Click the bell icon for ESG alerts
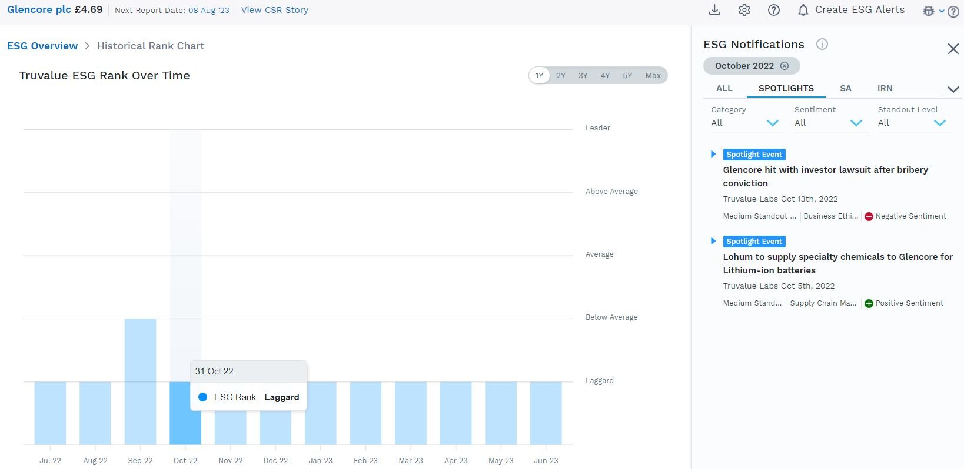This screenshot has width=964, height=469. (x=803, y=10)
